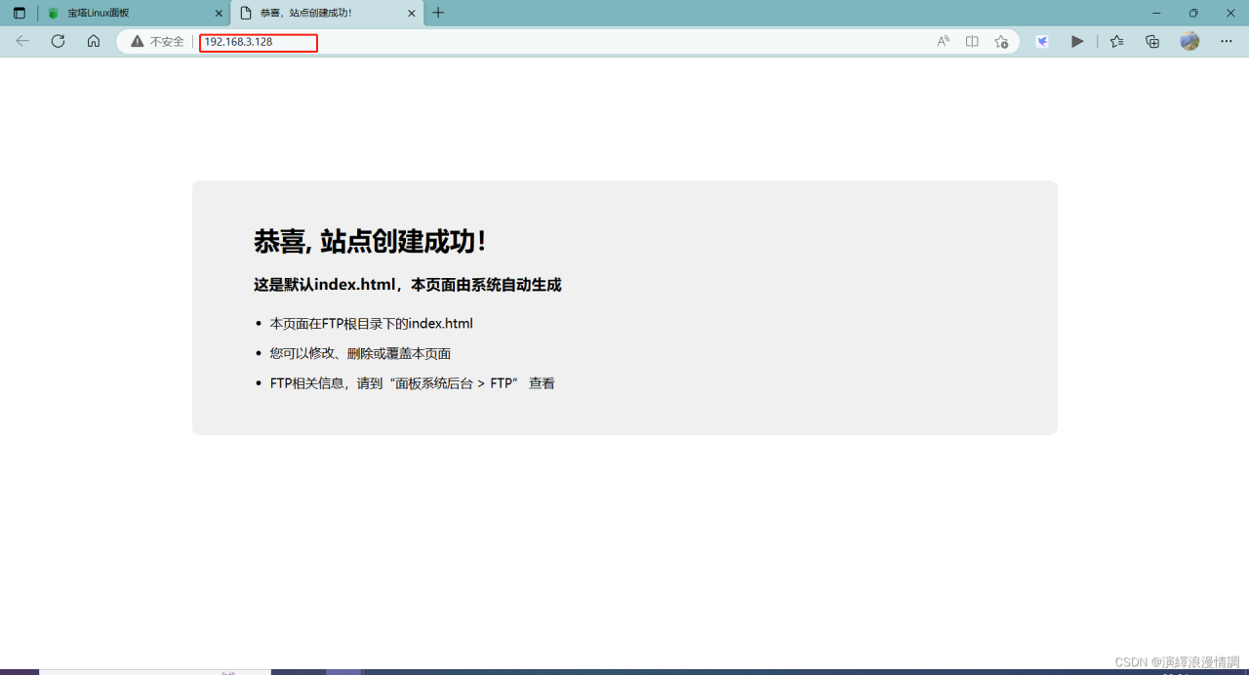Image resolution: width=1249 pixels, height=675 pixels.
Task: Open the blue bird extension icon
Action: pyautogui.click(x=1042, y=41)
